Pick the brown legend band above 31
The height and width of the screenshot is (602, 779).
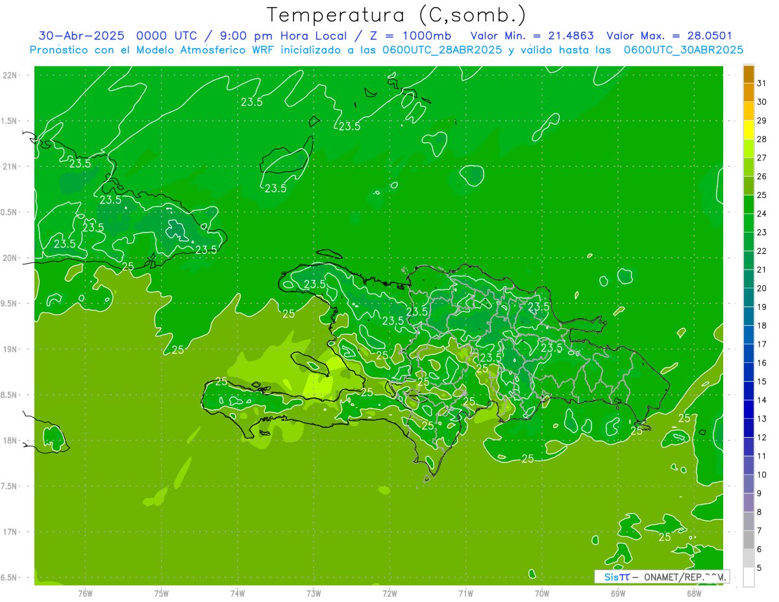click(x=748, y=74)
